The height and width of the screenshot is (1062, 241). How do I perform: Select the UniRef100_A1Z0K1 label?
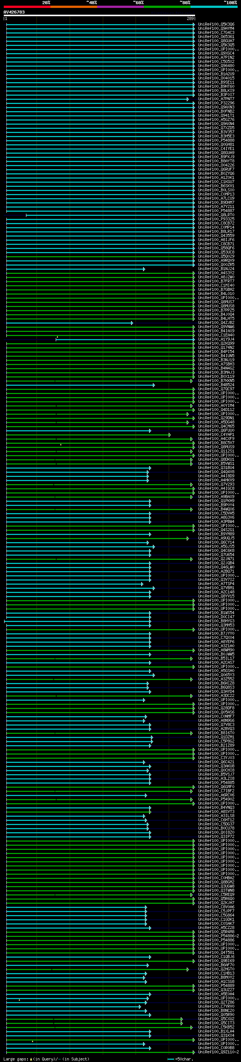point(216,178)
